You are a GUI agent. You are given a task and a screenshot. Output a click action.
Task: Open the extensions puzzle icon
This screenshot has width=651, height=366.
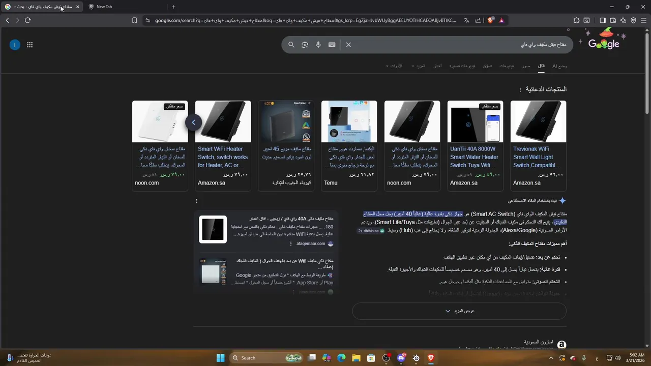(x=576, y=20)
